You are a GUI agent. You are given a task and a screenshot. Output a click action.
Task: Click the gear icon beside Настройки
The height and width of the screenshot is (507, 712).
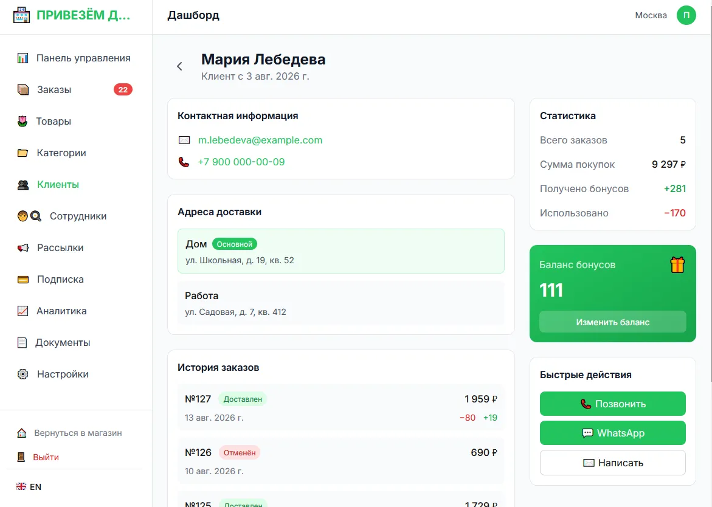pos(22,374)
